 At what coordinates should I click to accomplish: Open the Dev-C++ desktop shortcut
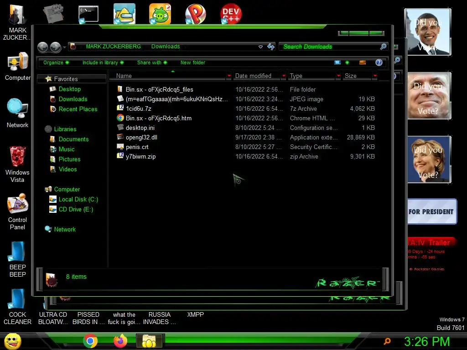click(231, 14)
